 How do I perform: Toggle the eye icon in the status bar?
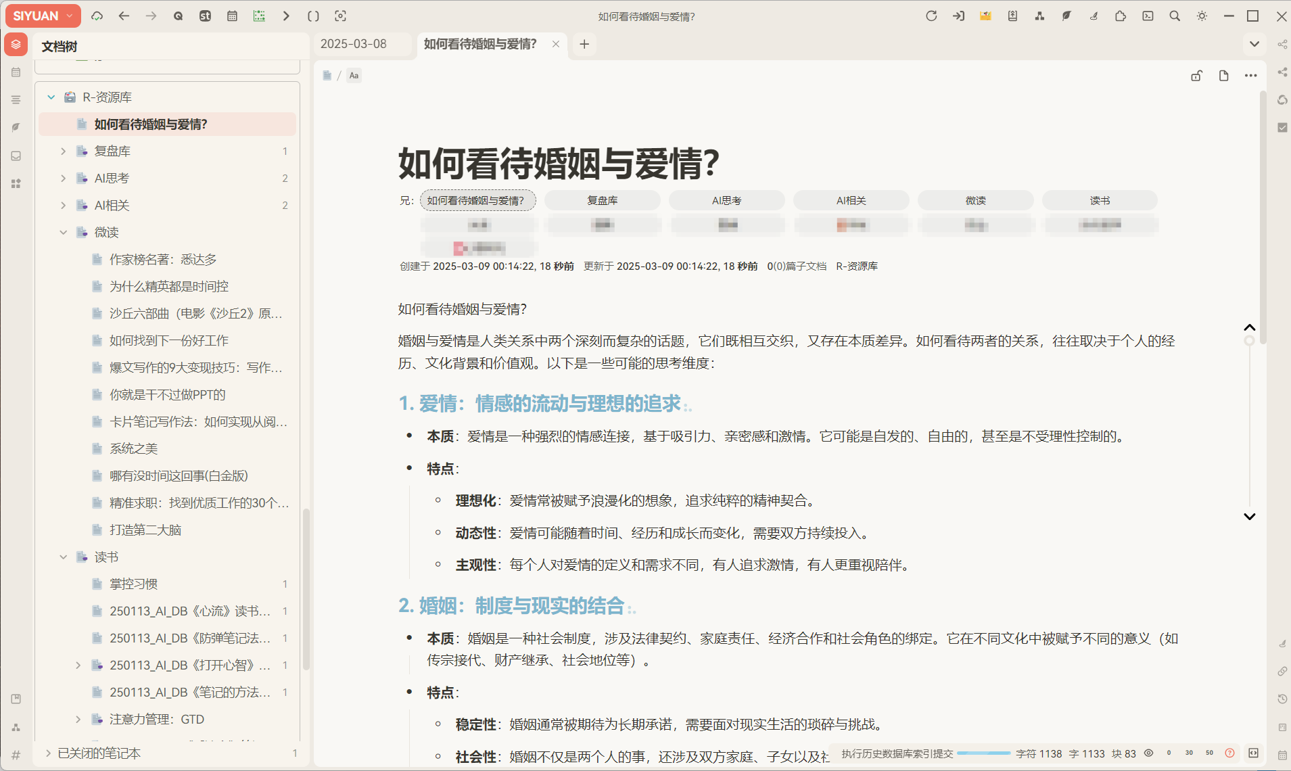(1148, 753)
